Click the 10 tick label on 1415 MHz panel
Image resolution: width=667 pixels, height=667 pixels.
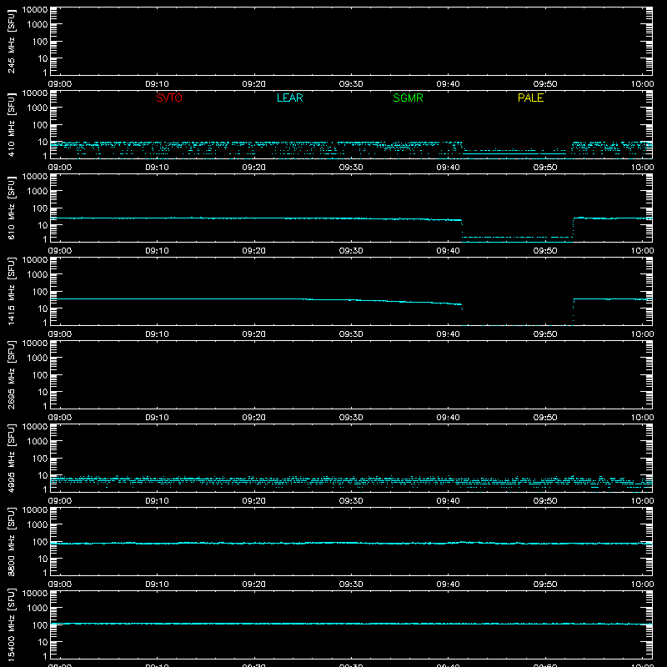pyautogui.click(x=43, y=308)
